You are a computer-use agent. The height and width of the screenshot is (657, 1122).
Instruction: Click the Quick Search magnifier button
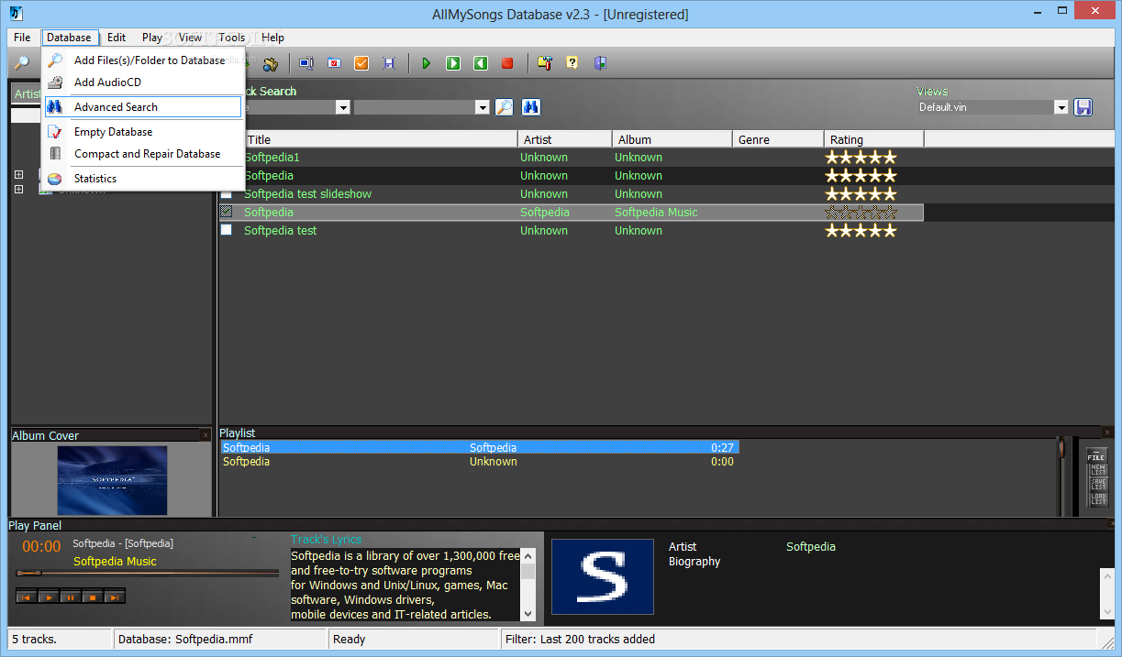click(504, 107)
